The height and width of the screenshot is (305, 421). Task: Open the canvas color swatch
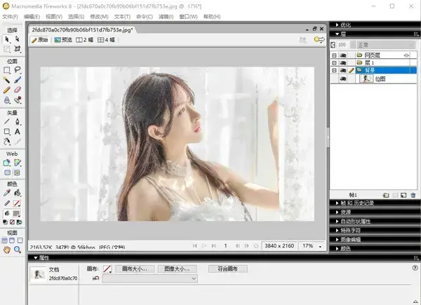[x=107, y=269]
